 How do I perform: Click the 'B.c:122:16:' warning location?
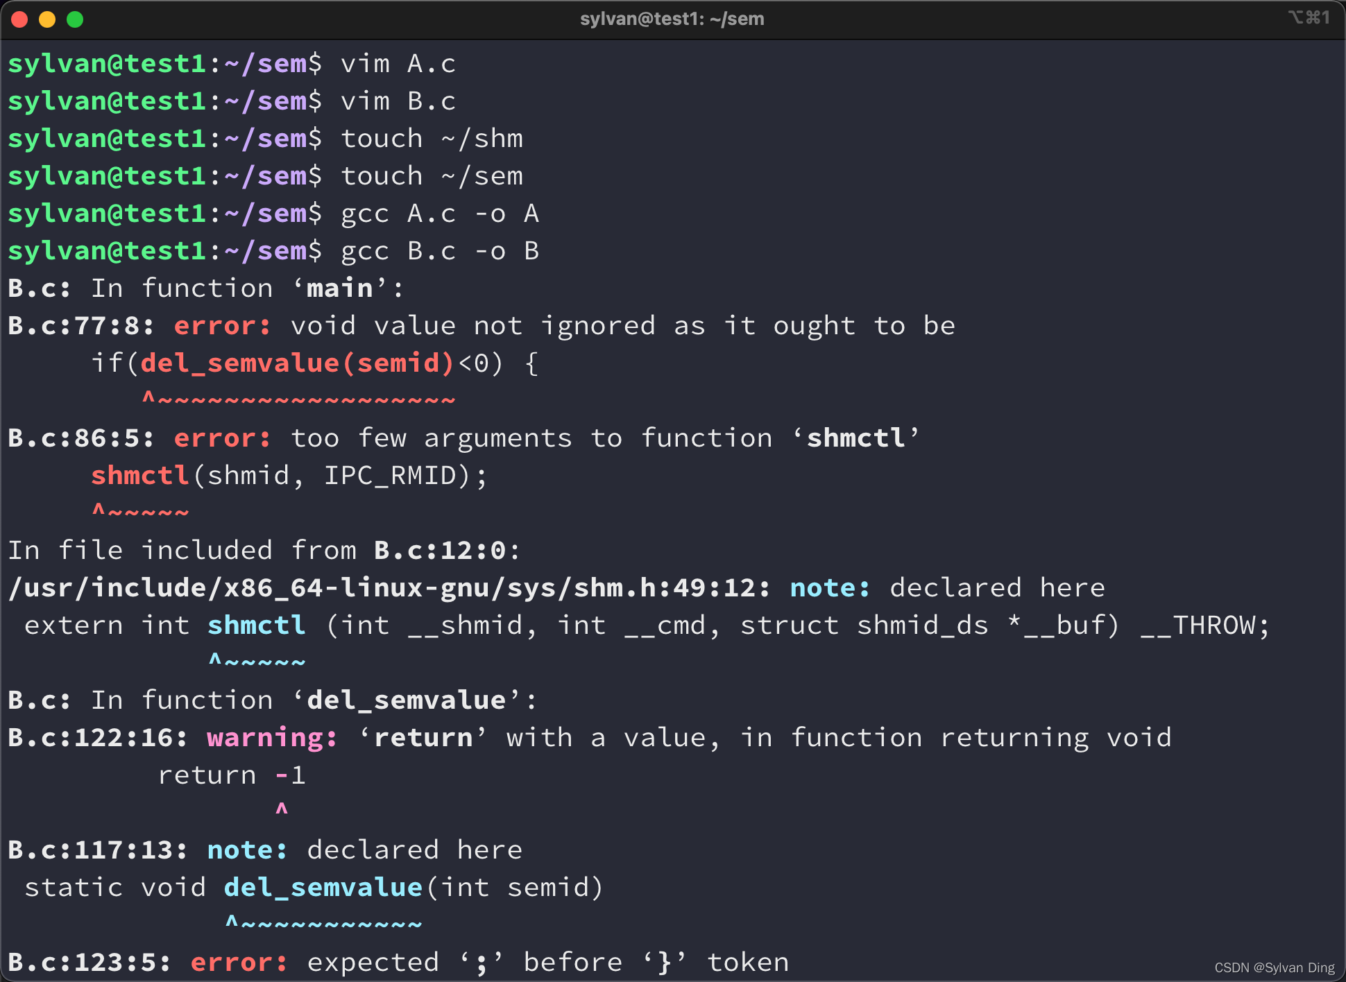tap(98, 738)
